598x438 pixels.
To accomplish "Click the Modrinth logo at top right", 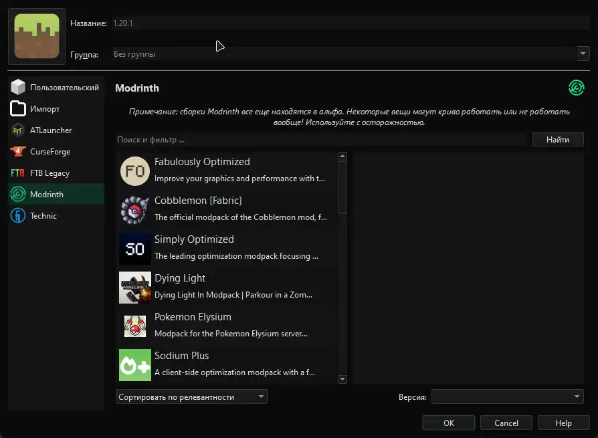I will (x=577, y=88).
